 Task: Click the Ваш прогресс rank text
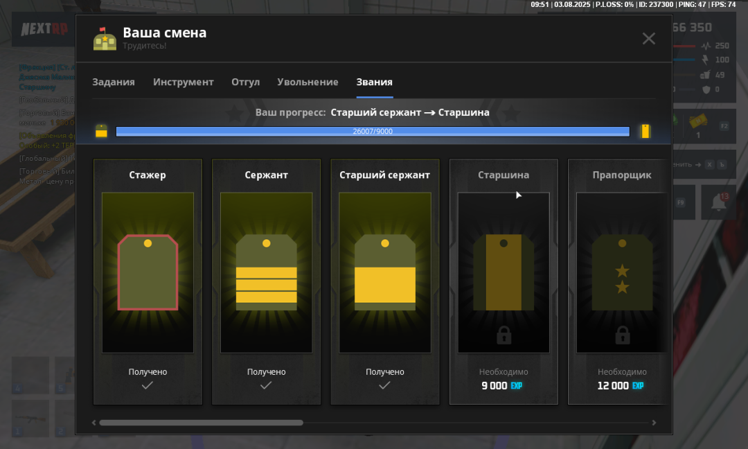[x=372, y=113]
